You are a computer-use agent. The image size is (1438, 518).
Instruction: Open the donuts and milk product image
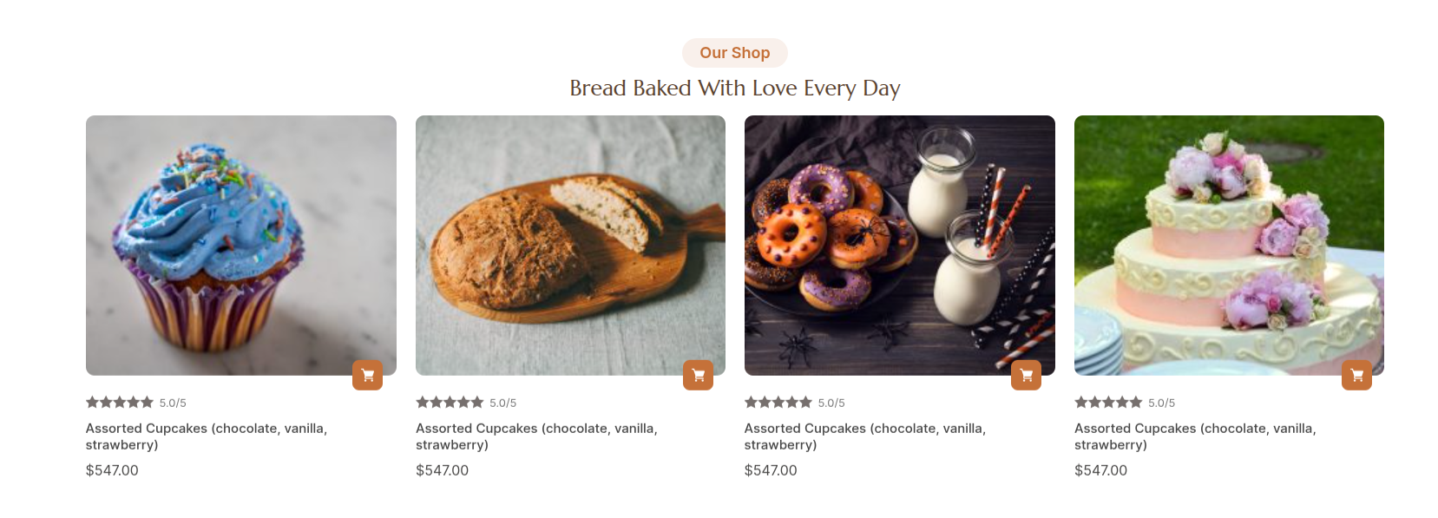click(899, 245)
